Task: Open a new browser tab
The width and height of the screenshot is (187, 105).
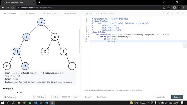Action: click(x=39, y=3)
